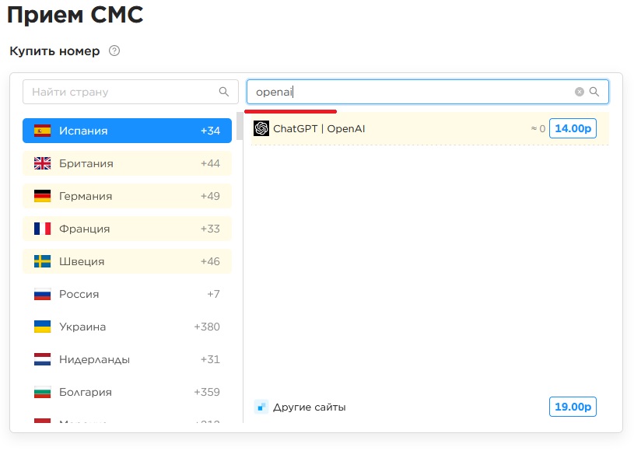Select Испания +34 country row

127,131
